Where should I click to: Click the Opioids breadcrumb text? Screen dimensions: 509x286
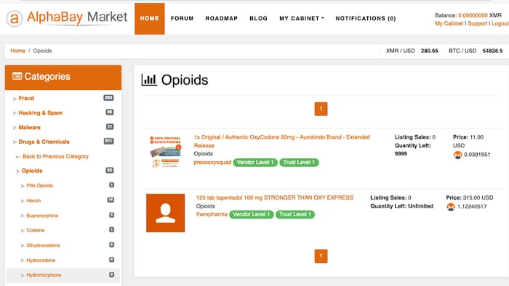click(x=42, y=51)
